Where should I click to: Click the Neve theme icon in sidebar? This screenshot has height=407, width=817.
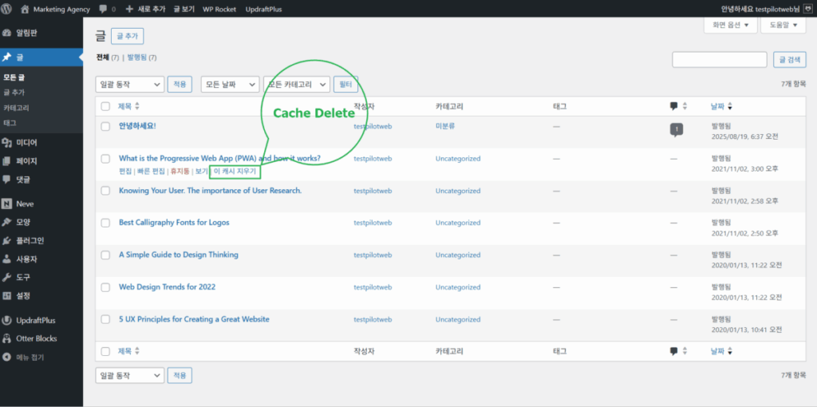(7, 203)
